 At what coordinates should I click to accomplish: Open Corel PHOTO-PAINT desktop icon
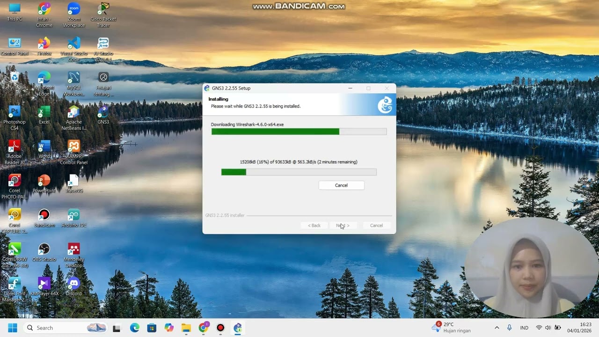pyautogui.click(x=15, y=187)
